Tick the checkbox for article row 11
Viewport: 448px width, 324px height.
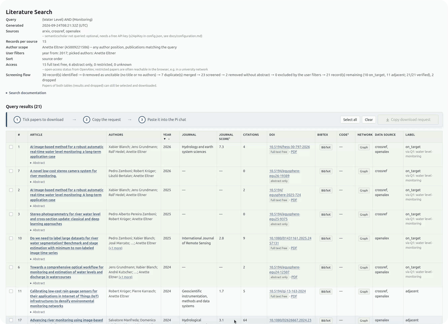tap(11, 291)
